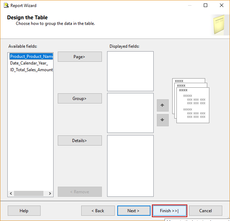
Task: Click inside the Group displayed fields box
Action: pos(130,113)
